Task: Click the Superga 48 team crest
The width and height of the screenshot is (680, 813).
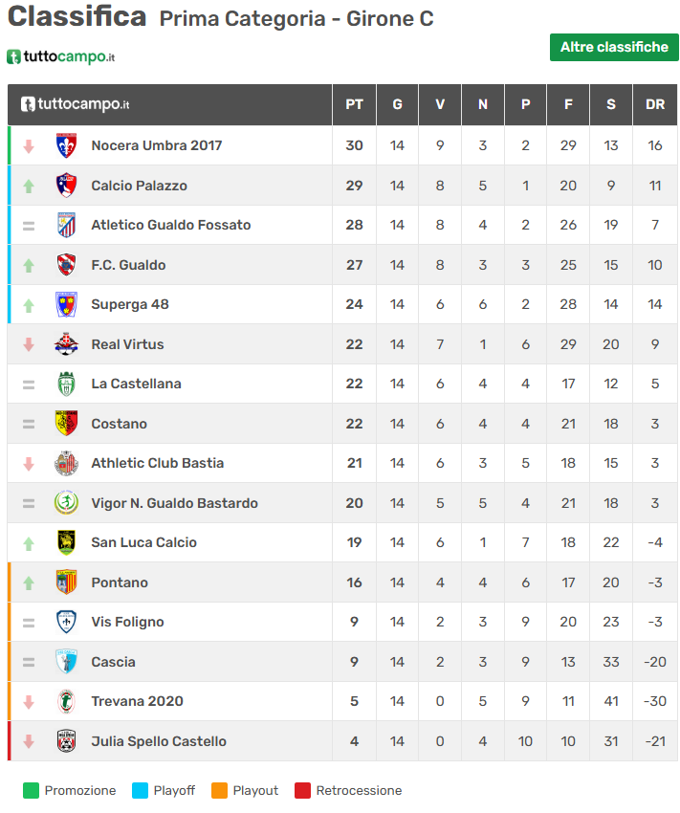Action: (66, 304)
